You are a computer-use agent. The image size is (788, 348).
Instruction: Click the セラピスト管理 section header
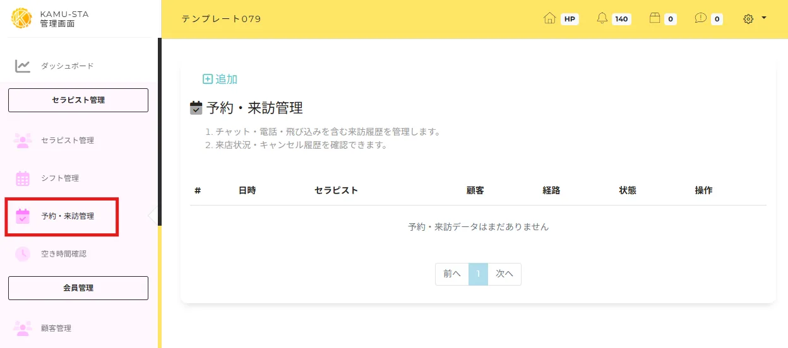coord(78,100)
